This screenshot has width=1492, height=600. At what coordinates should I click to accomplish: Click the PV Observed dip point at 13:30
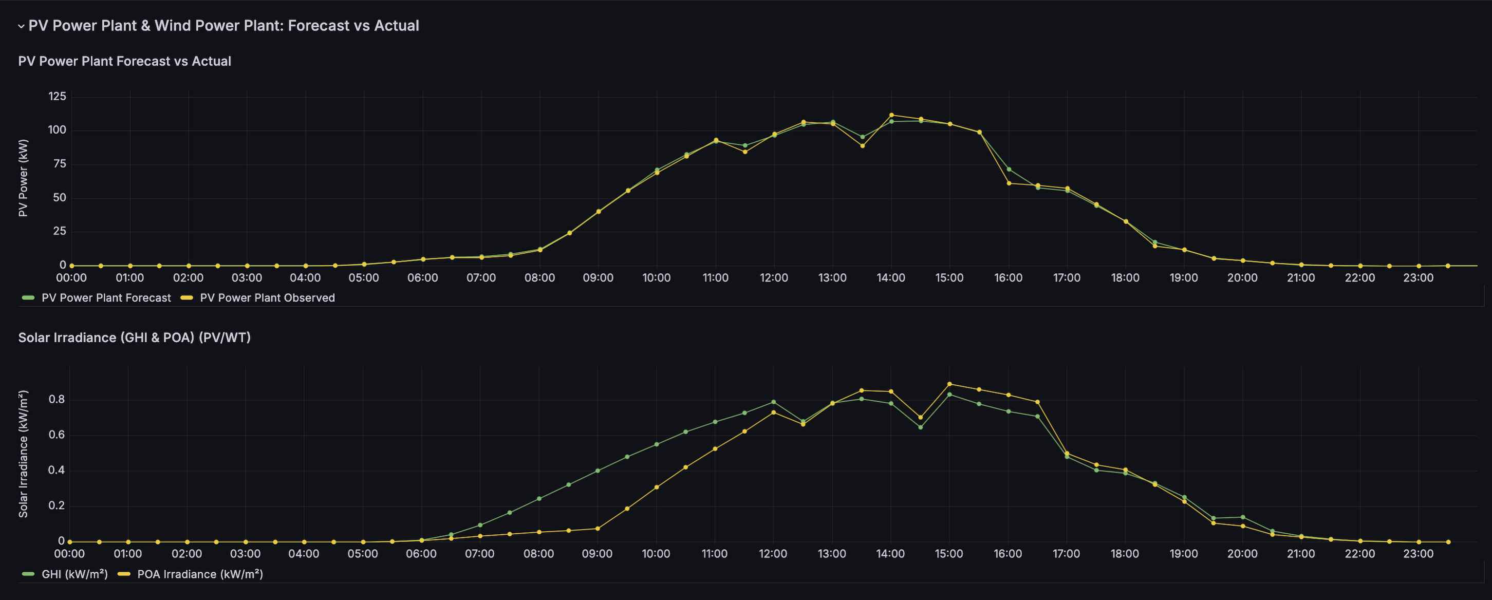[862, 146]
